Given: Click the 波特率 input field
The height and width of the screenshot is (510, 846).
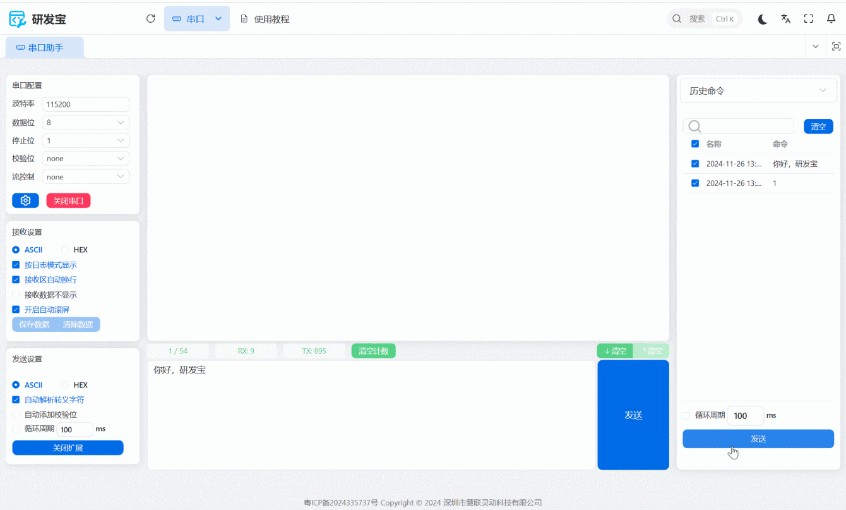Looking at the screenshot, I should 86,105.
